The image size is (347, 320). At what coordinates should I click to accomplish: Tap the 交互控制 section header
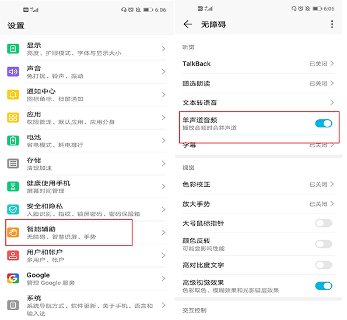194,310
